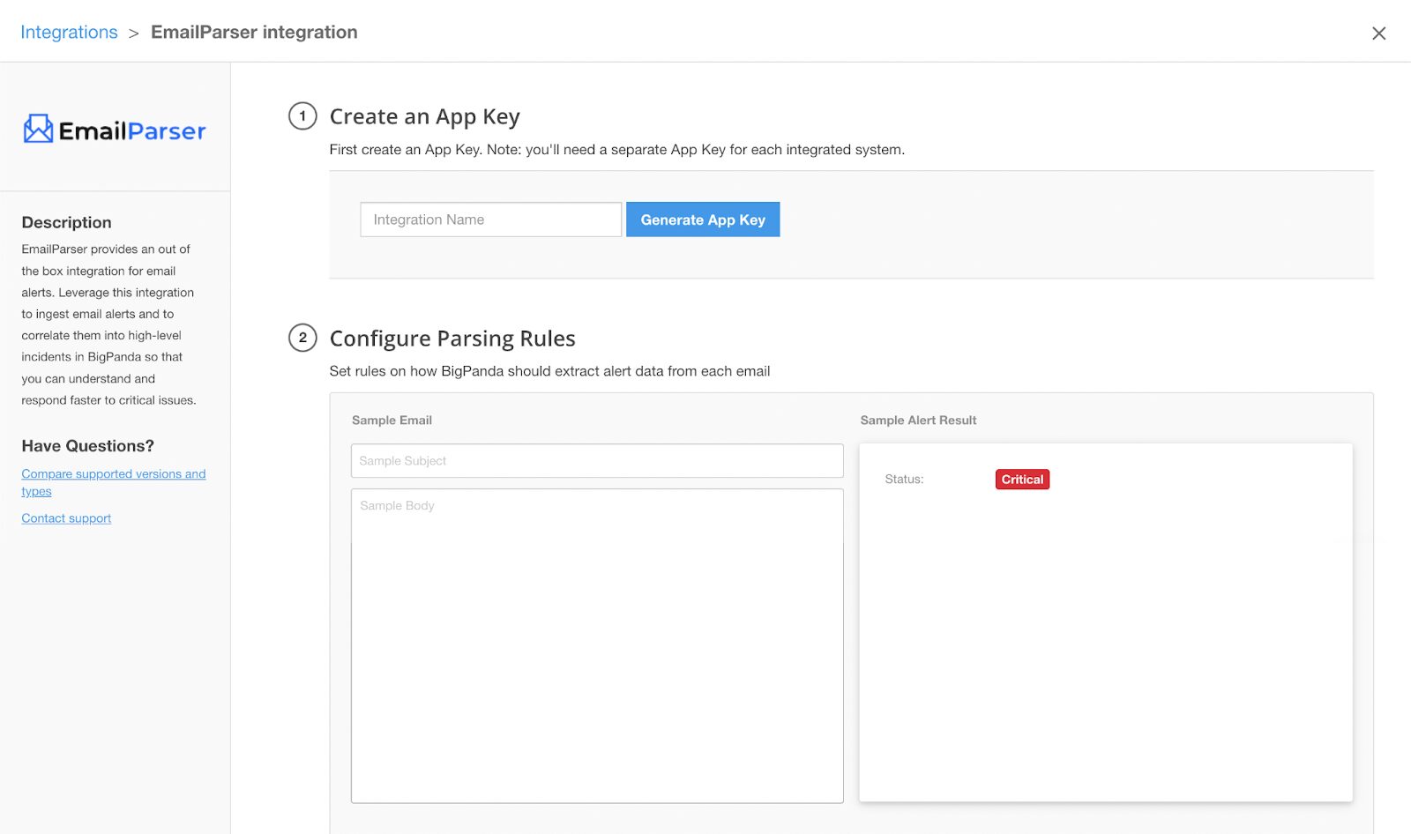Image resolution: width=1411 pixels, height=834 pixels.
Task: Open the Contact support link
Action: [66, 518]
